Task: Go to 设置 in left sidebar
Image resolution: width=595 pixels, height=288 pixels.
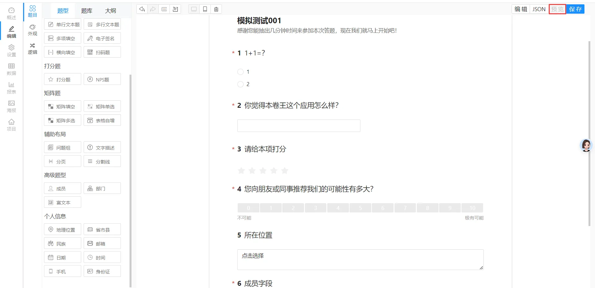Action: (11, 51)
